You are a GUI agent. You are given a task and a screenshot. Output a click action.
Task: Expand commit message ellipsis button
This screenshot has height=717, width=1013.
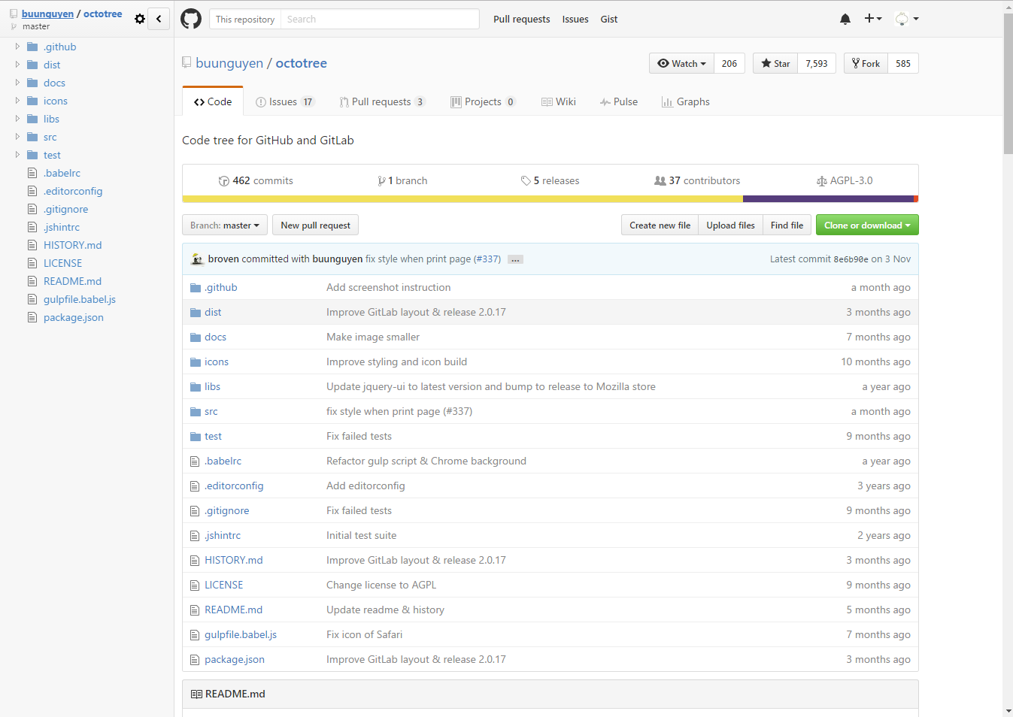pyautogui.click(x=515, y=259)
